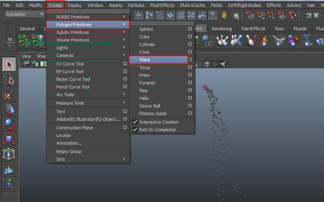Click the smoke effect shelf icon

[x=279, y=40]
